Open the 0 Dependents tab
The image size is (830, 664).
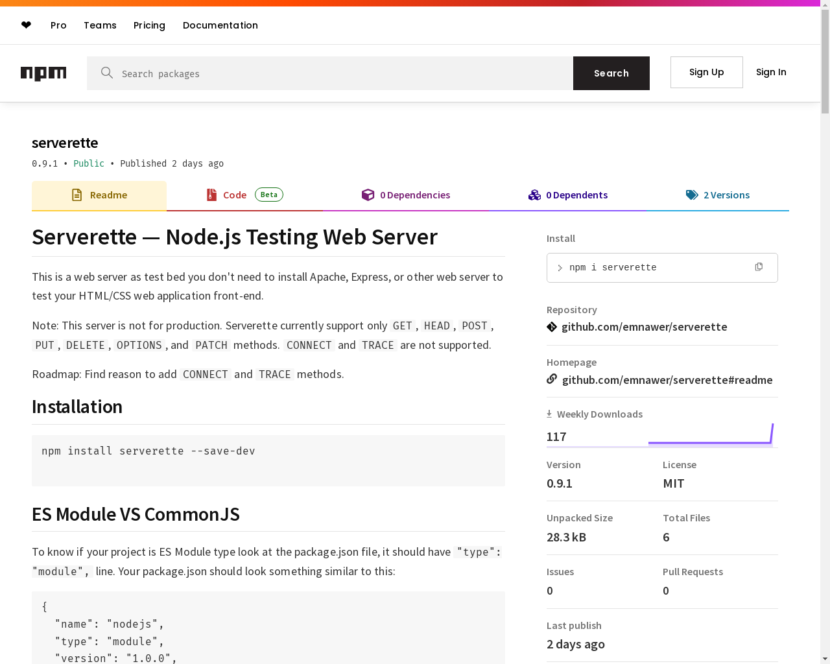click(567, 195)
